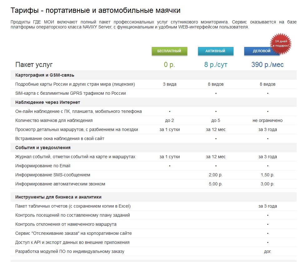Click the 'не ограничено' value in the ДЕЛОВОЙ column
Image resolution: width=301 pixels, height=262 pixels.
point(268,120)
